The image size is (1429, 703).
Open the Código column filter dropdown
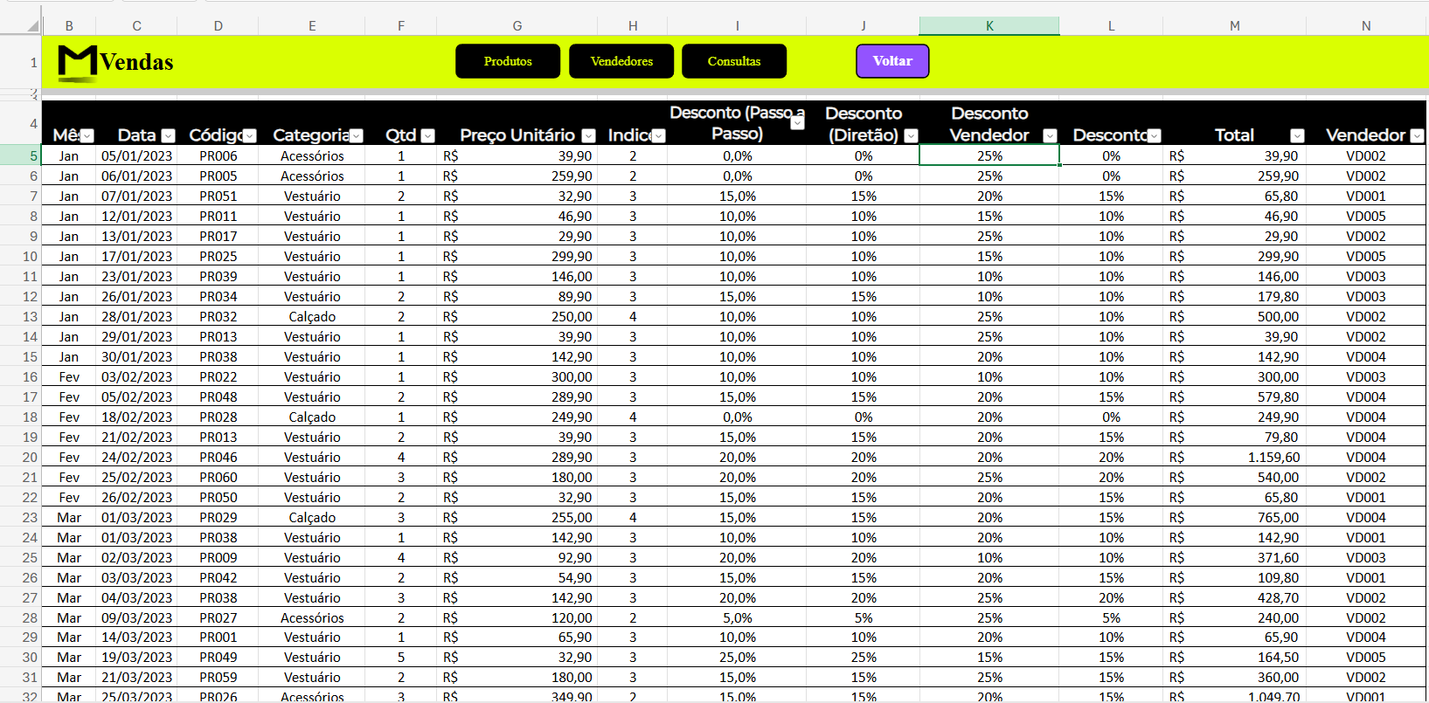click(250, 135)
